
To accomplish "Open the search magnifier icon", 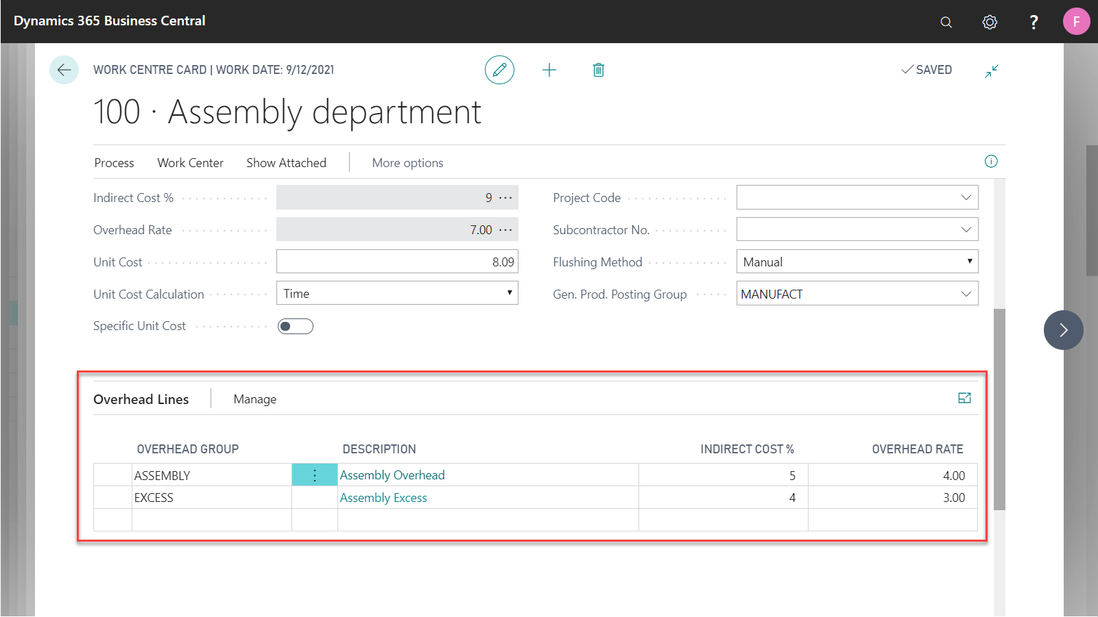I will pos(946,22).
